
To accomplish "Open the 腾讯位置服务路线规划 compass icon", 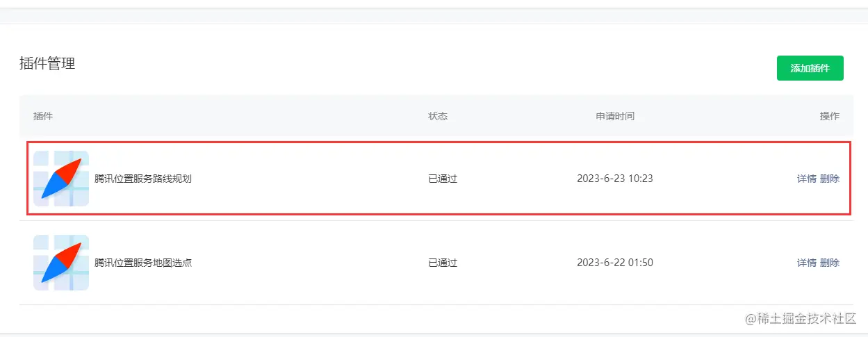I will pyautogui.click(x=61, y=179).
